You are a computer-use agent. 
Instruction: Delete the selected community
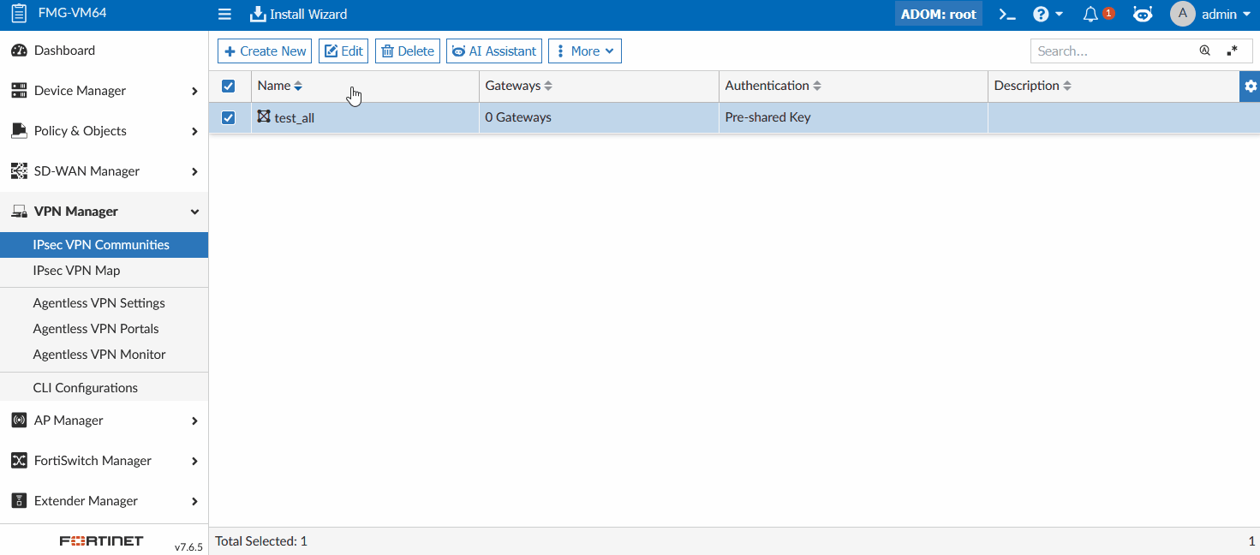pos(408,51)
